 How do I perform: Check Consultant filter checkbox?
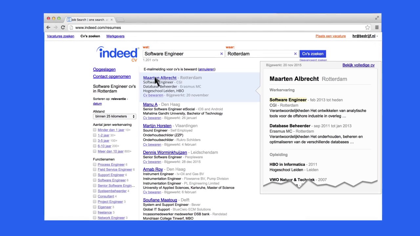[x=94, y=196]
